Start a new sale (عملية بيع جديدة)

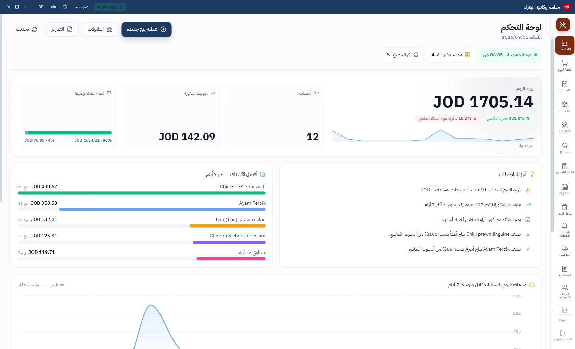[146, 29]
